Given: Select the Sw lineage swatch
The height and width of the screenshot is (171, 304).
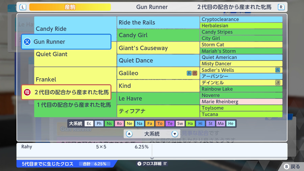Looking at the screenshot, I should coord(180,123).
